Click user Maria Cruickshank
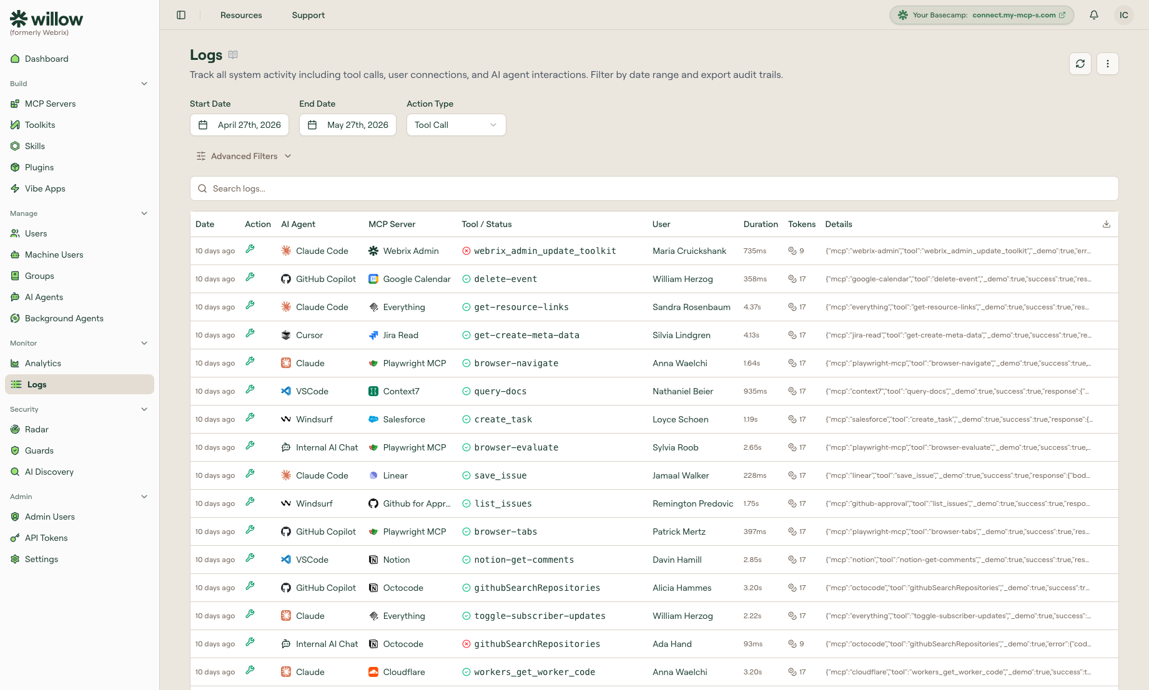Image resolution: width=1149 pixels, height=690 pixels. pyautogui.click(x=689, y=251)
